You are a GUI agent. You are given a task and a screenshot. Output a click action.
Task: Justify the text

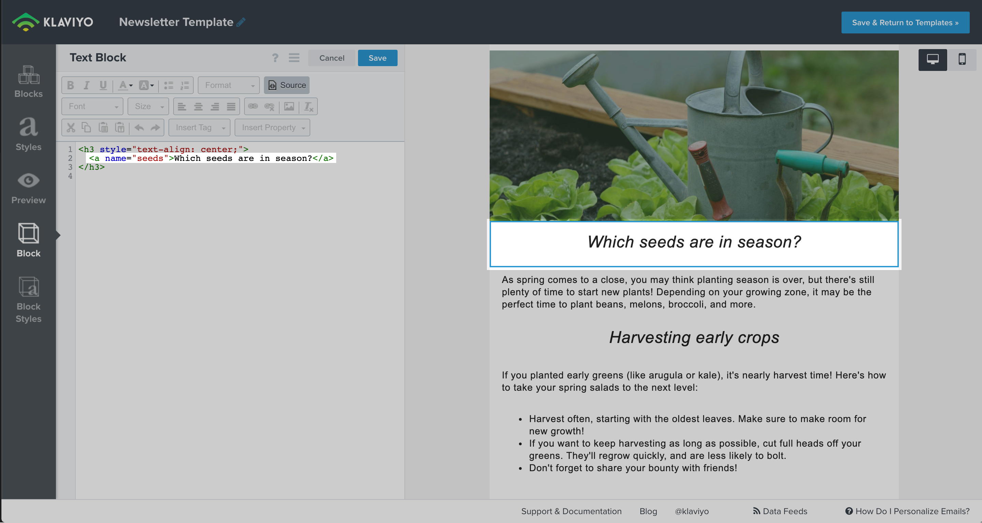pos(231,106)
